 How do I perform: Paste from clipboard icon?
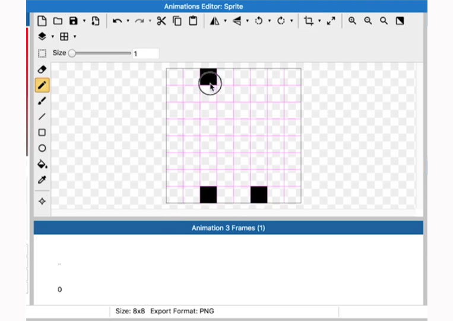[193, 21]
